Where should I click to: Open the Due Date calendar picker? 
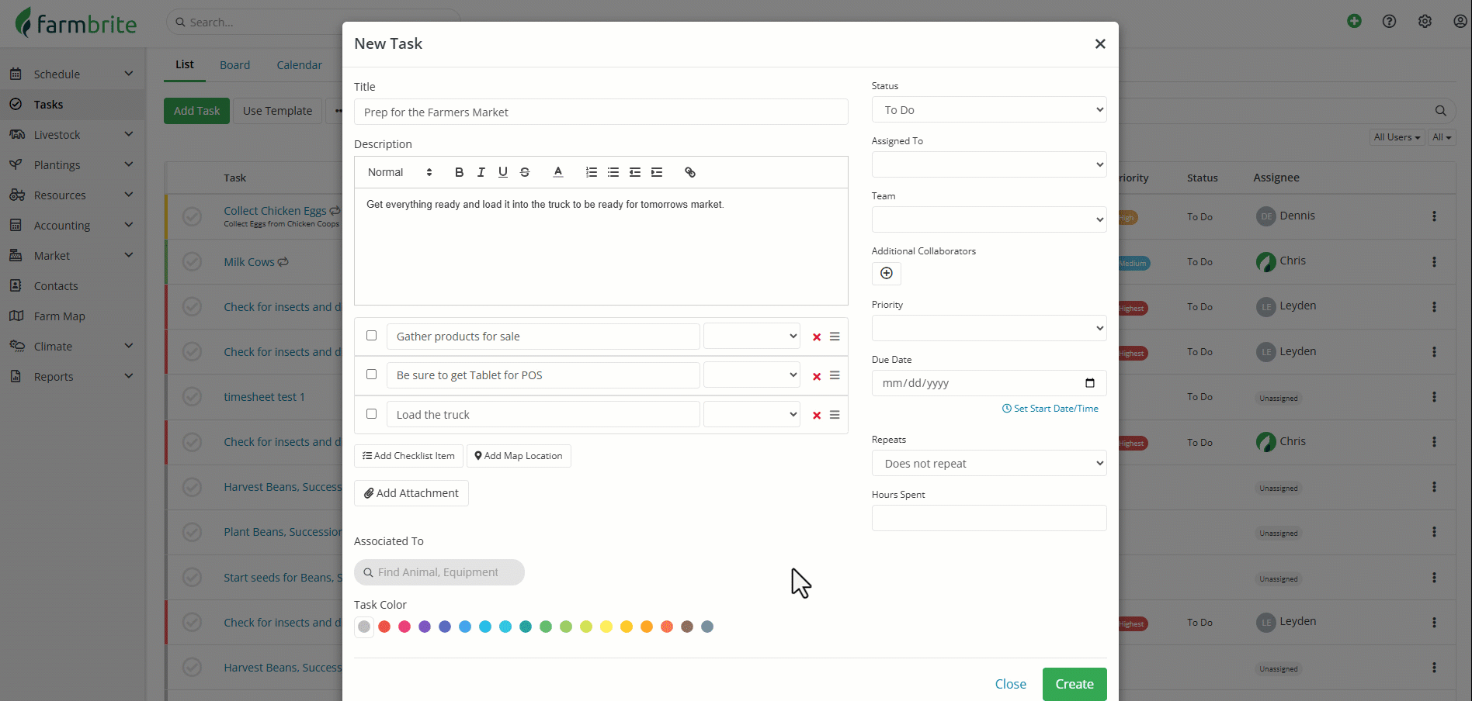[1089, 383]
